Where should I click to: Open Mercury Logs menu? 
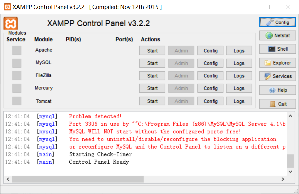coord(239,88)
